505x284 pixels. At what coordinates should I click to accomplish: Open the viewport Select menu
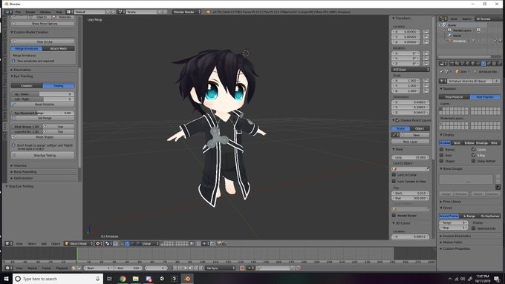tap(31, 244)
